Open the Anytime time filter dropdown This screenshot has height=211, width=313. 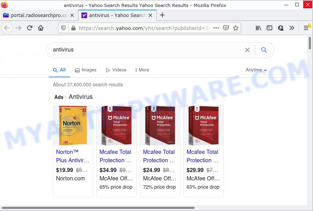tap(256, 70)
